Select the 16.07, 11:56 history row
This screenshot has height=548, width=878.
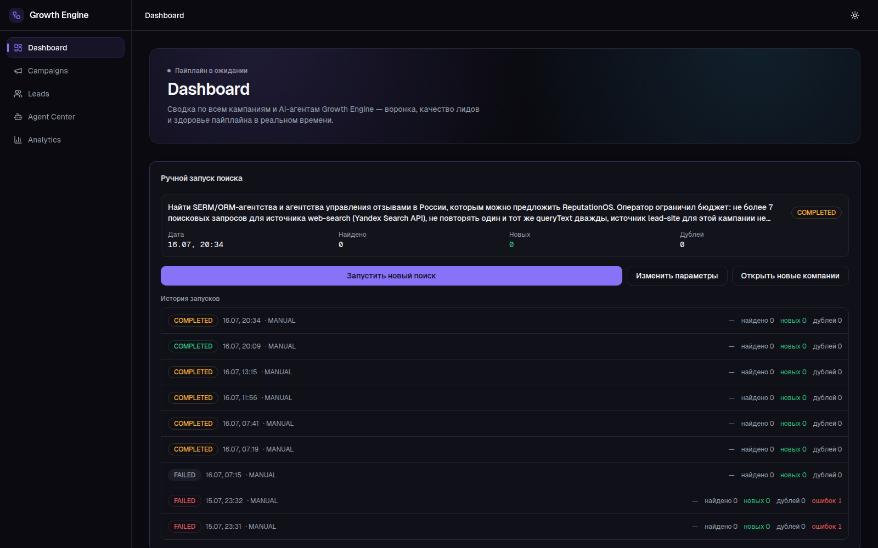point(505,398)
